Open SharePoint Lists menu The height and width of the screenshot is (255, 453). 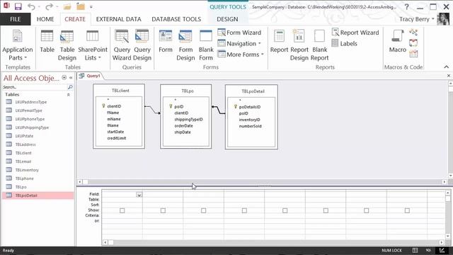(93, 45)
